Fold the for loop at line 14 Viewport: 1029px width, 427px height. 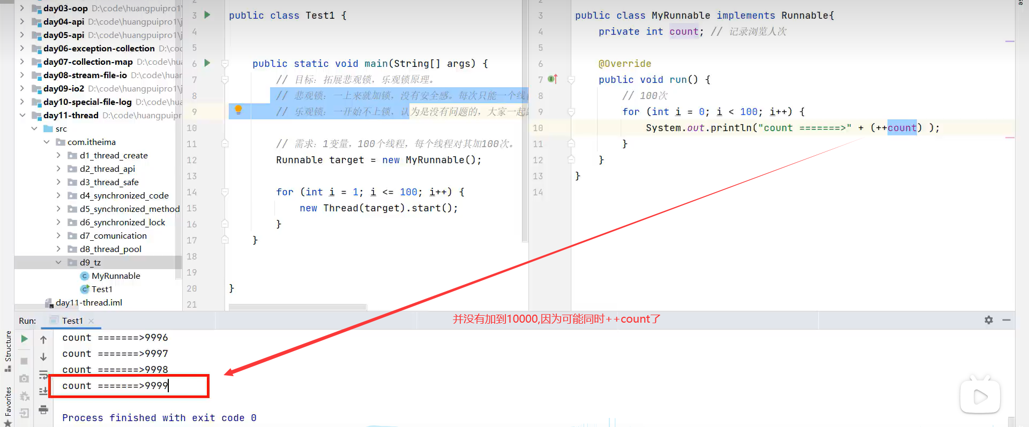pos(225,192)
